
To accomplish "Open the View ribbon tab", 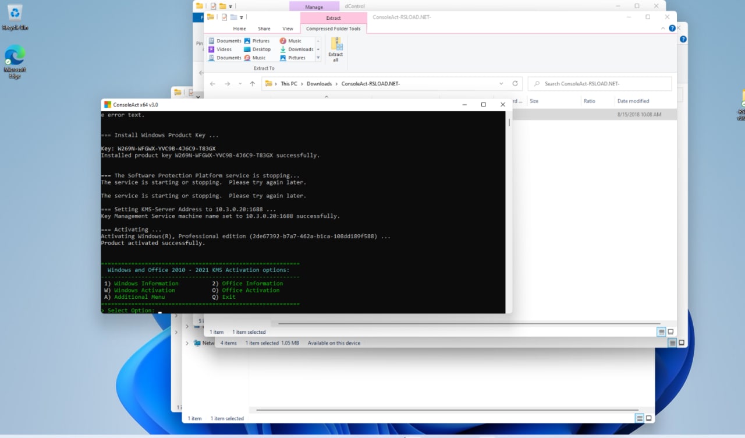I will click(288, 29).
